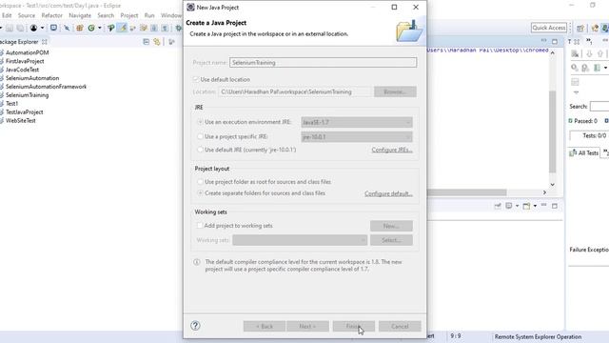Open the Configure JREs link
The height and width of the screenshot is (343, 609).
point(391,150)
